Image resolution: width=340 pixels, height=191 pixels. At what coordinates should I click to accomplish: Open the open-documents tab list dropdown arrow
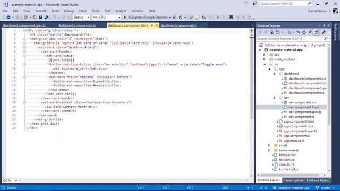click(x=252, y=25)
